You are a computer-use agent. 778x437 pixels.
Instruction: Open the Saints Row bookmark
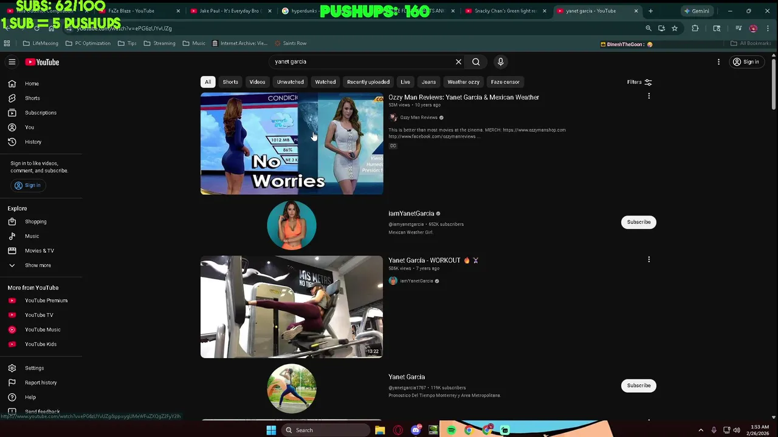click(291, 43)
